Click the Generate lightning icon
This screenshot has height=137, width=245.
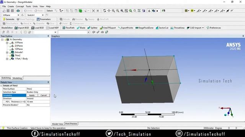tap(4, 19)
